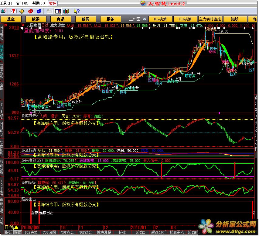Image resolution: width=259 pixels, height=236 pixels.
Task: Click the 高抛低吸 indicator label
Action: click(29, 183)
